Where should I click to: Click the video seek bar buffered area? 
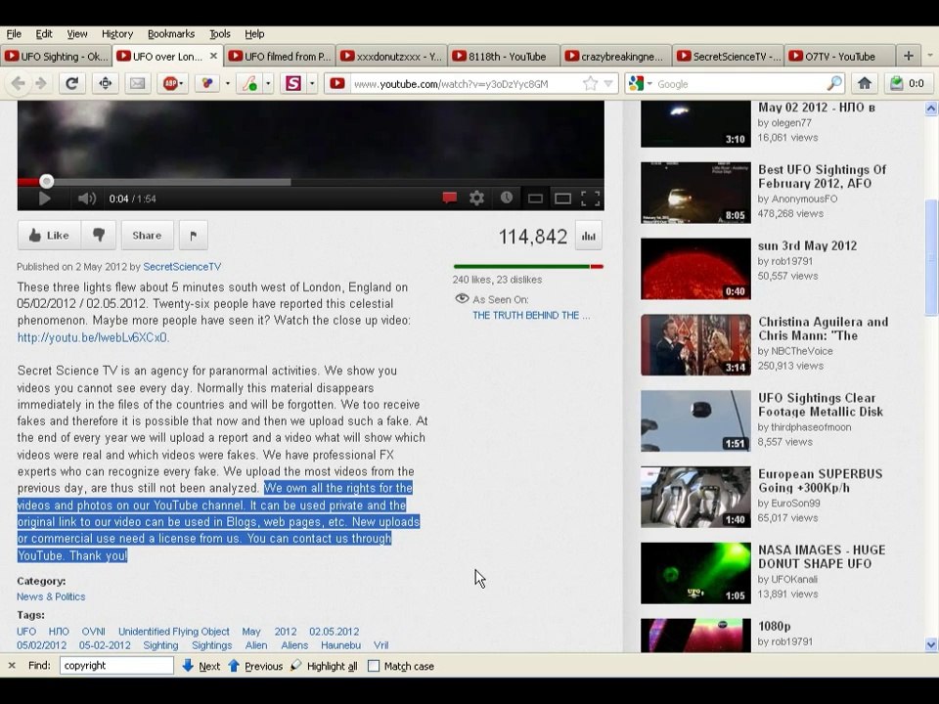(x=172, y=182)
